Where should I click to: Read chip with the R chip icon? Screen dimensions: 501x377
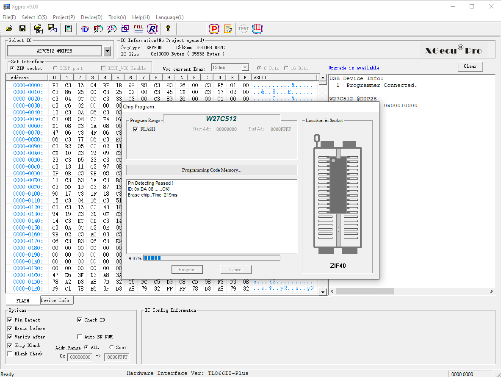pyautogui.click(x=152, y=29)
